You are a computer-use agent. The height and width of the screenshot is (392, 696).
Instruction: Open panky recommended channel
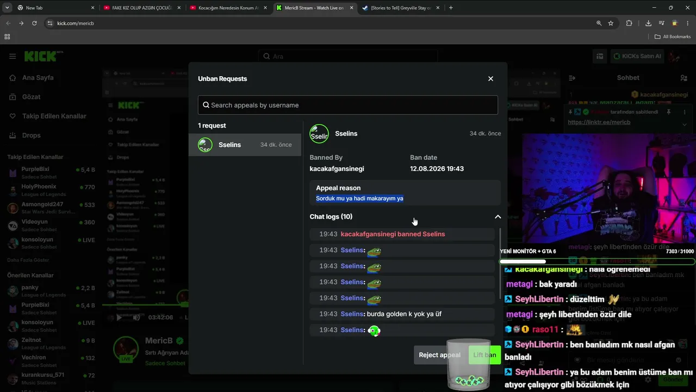pyautogui.click(x=52, y=291)
